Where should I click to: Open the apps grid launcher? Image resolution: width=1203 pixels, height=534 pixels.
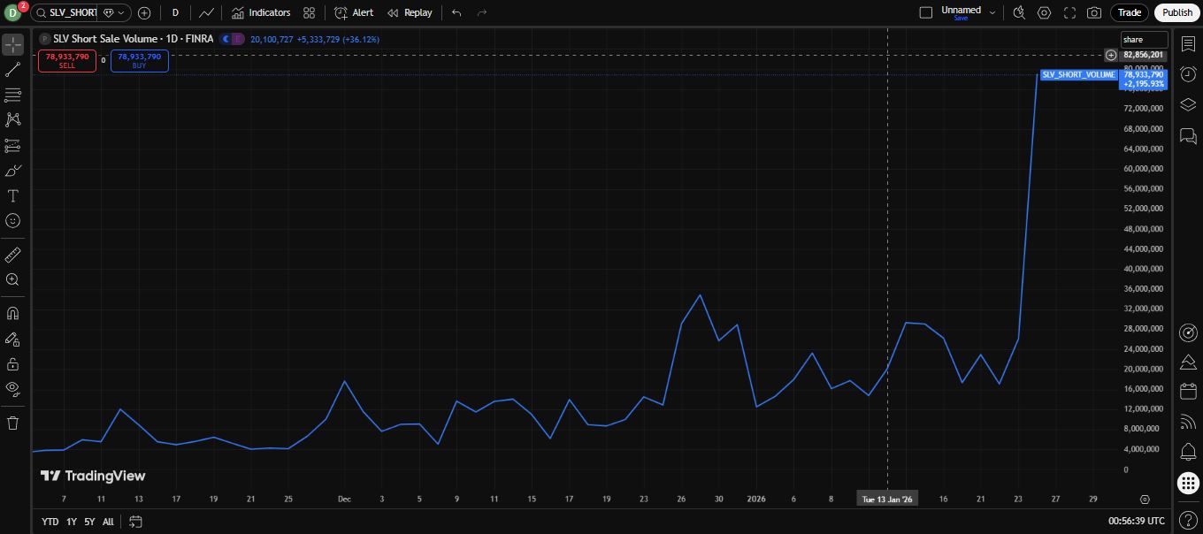click(1188, 483)
